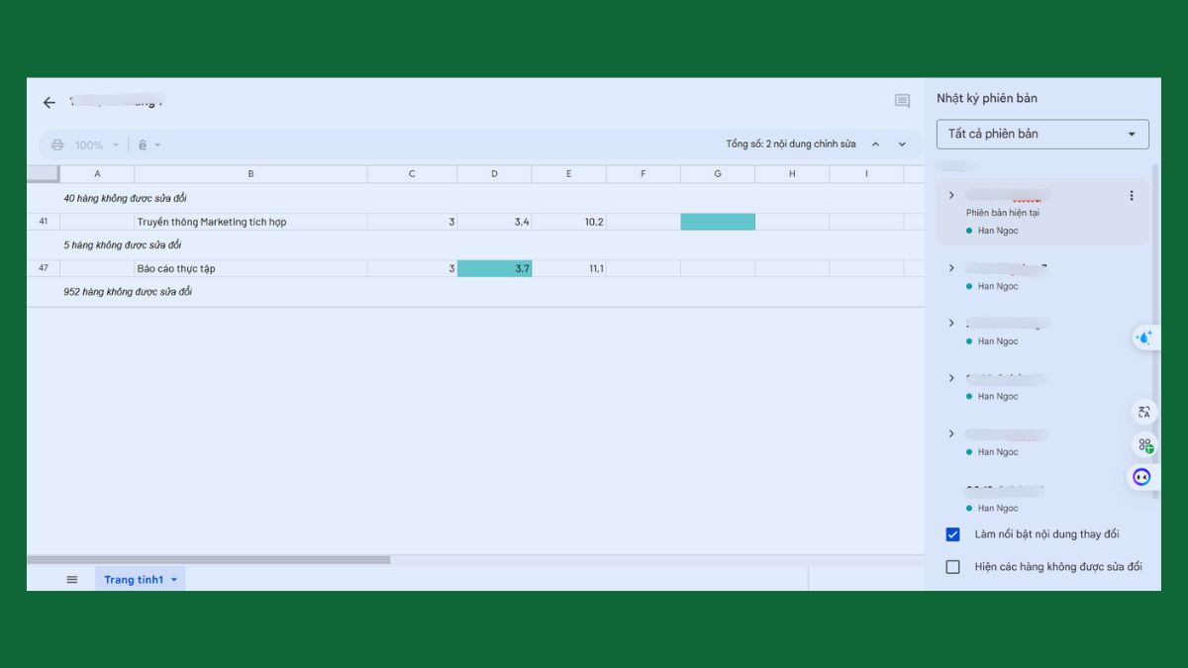Select the teal highlighted cell in row 47
Viewport: 1188px width, 668px height.
[x=493, y=267]
